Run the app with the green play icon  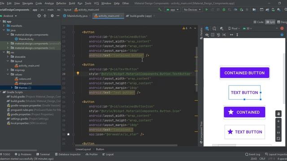207,9
